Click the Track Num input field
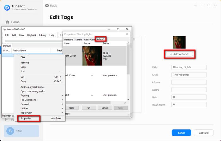 (189, 104)
